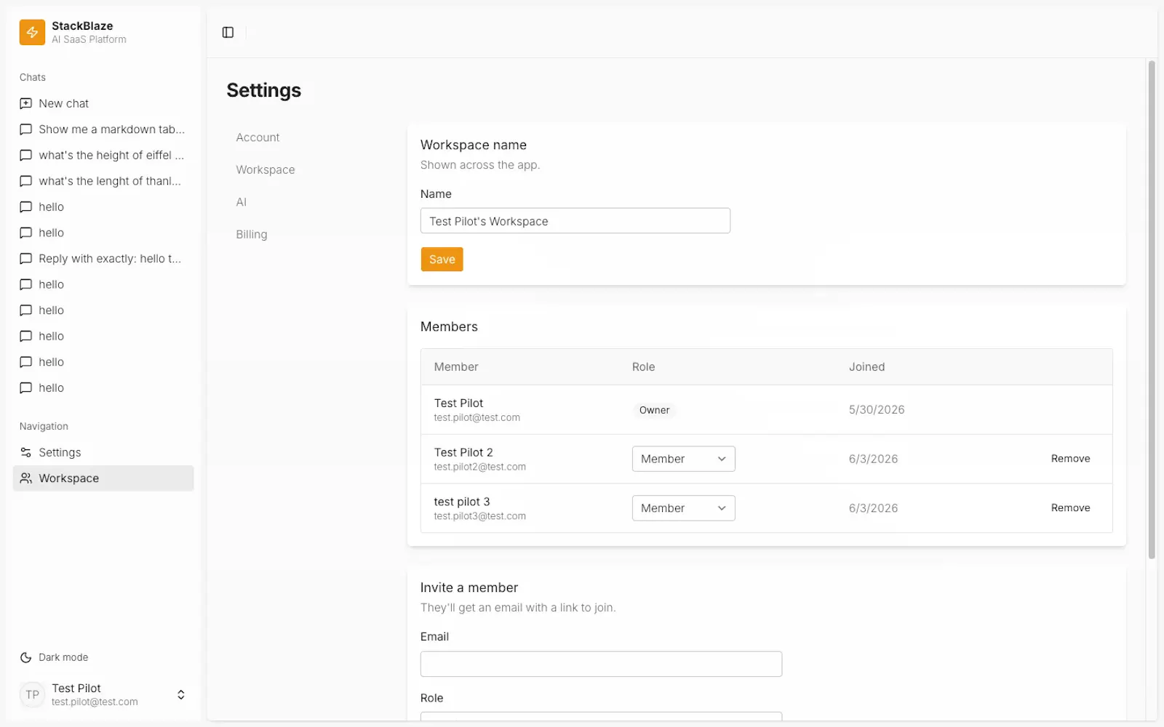Start a New chat
This screenshot has height=727, width=1164.
tap(103, 103)
